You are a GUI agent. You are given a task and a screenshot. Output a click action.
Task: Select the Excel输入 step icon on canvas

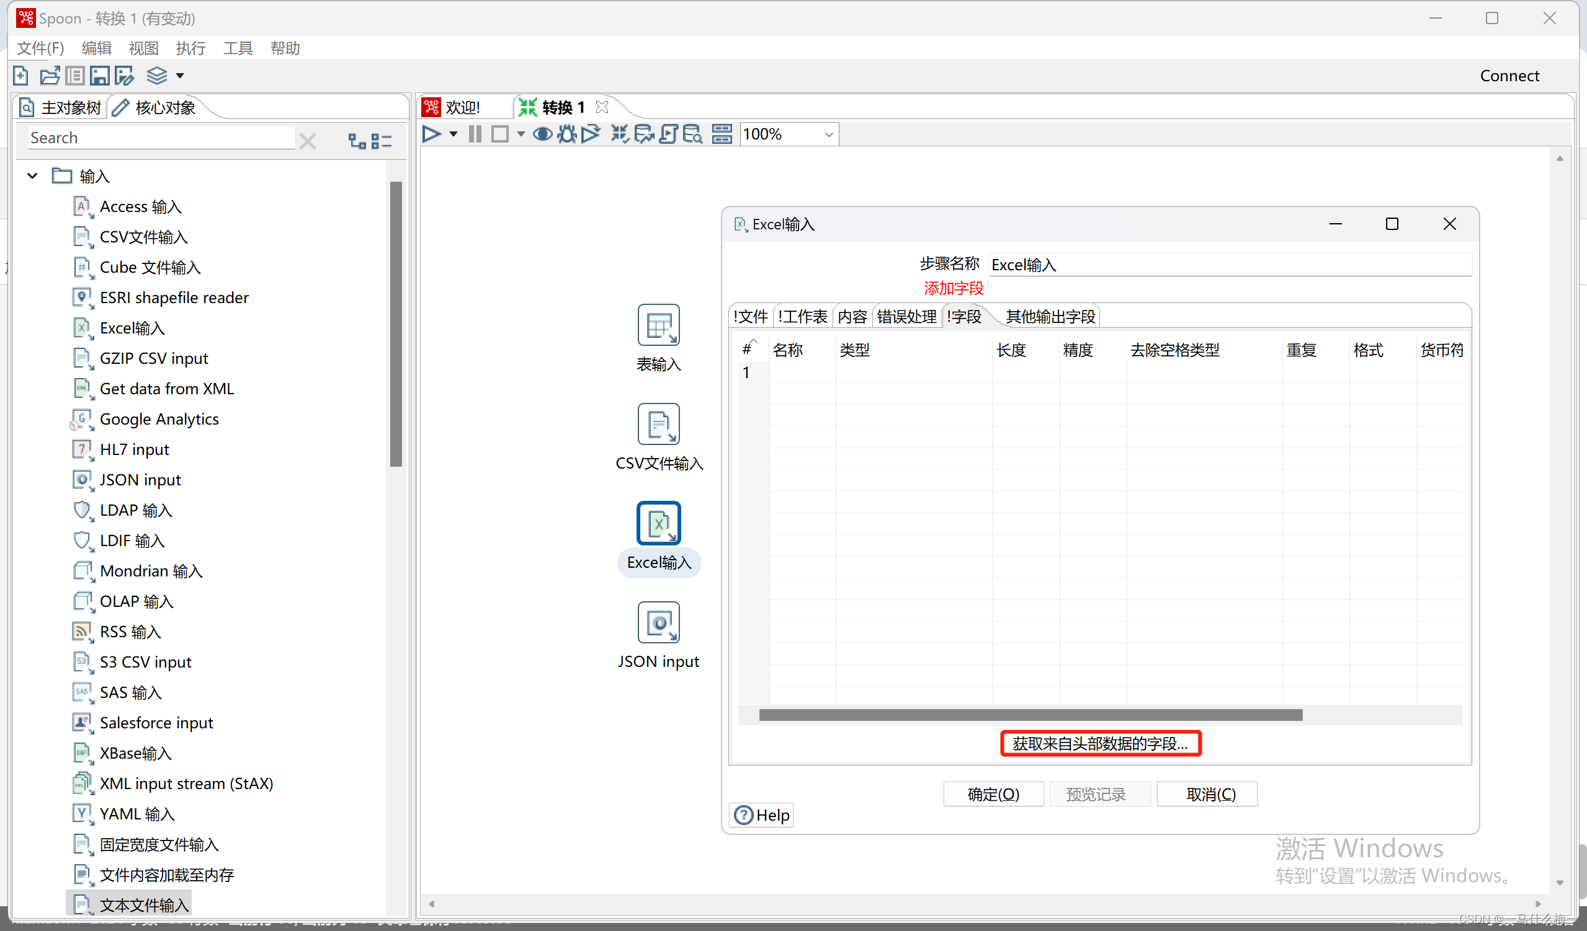[659, 523]
